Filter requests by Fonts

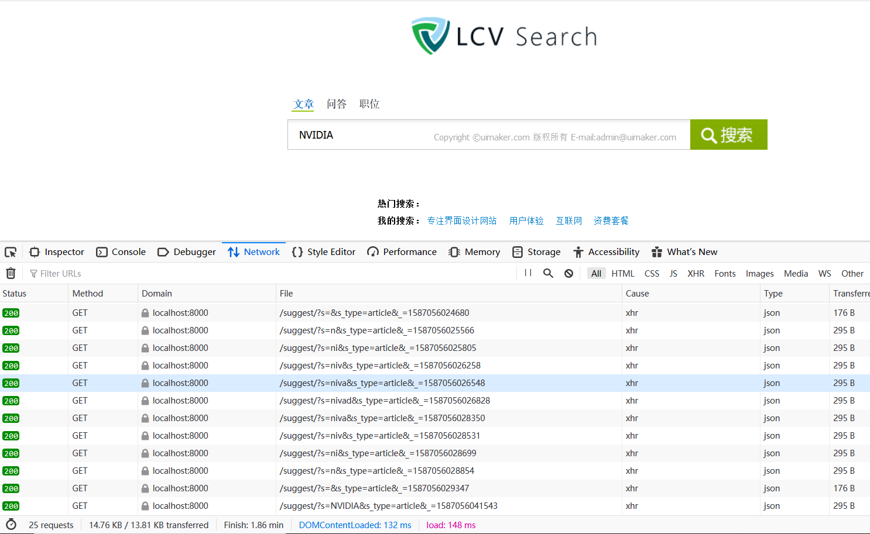click(x=725, y=273)
